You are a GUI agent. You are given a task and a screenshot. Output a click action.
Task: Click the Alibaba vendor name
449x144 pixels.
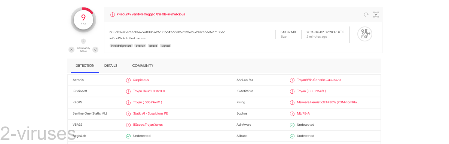point(242,136)
